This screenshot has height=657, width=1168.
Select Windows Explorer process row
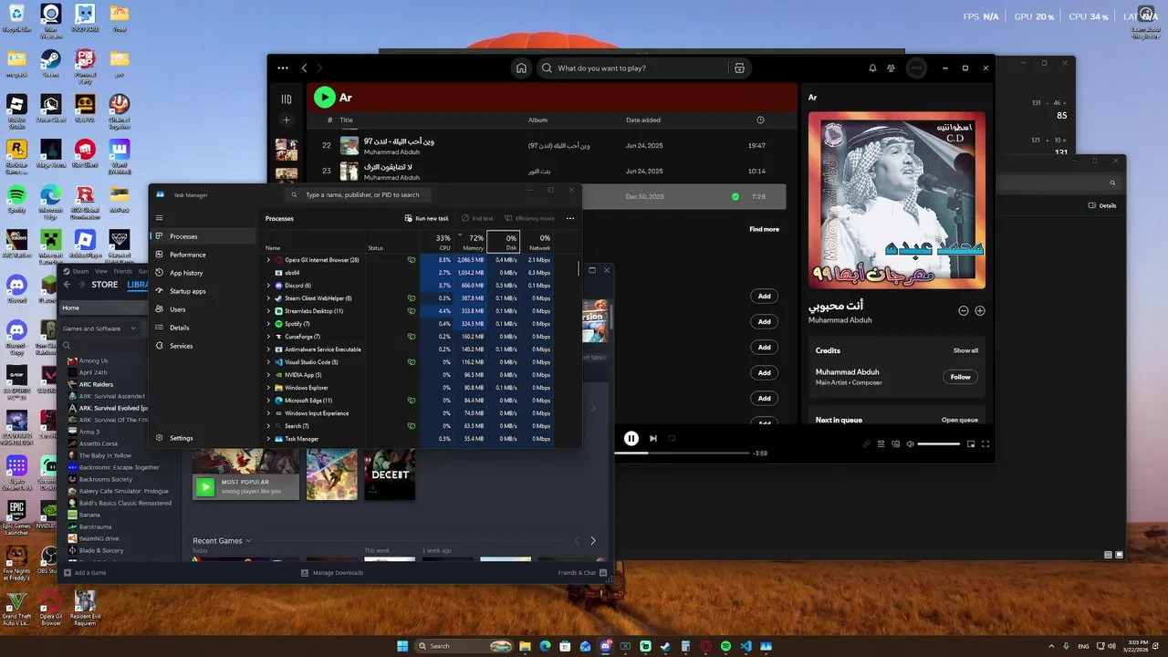409,388
